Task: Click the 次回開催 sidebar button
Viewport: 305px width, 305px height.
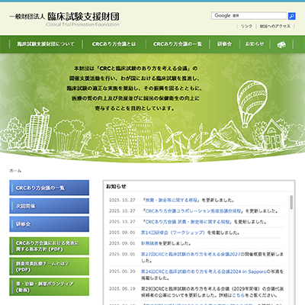Action: [50, 206]
